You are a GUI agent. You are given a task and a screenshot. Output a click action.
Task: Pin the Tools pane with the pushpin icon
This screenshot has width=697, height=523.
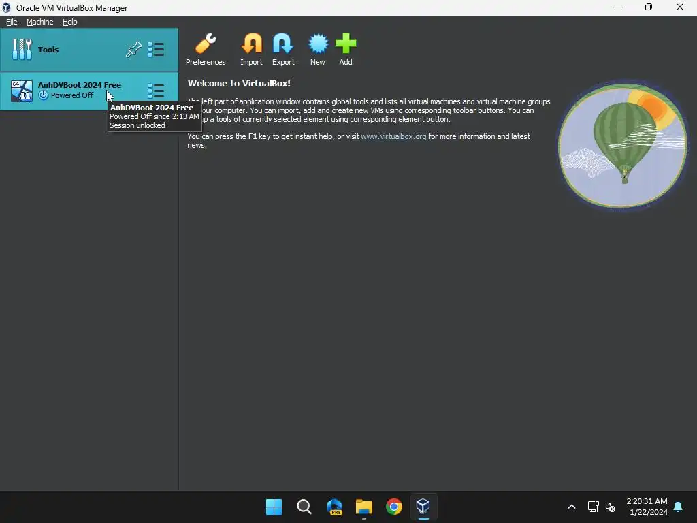point(133,49)
